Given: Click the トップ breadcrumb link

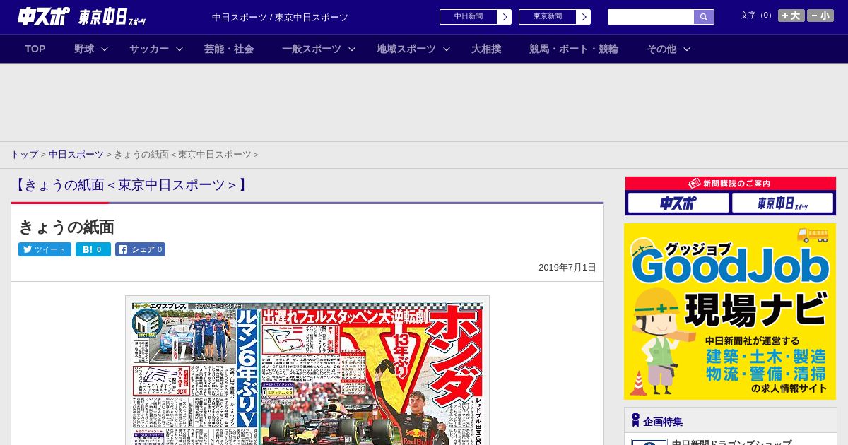Looking at the screenshot, I should (24, 154).
